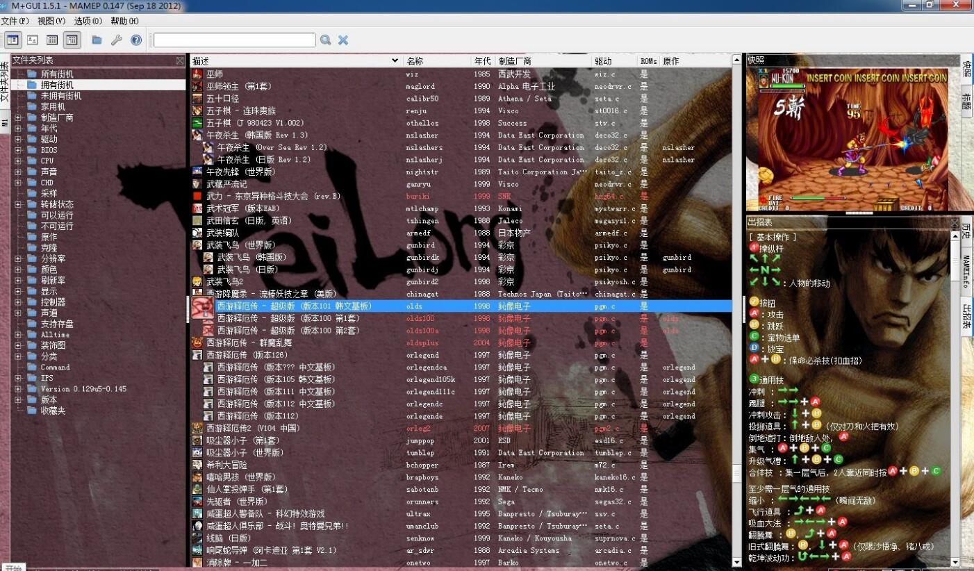974x571 pixels.
Task: Click the 五十口径 game icon
Action: [x=197, y=99]
